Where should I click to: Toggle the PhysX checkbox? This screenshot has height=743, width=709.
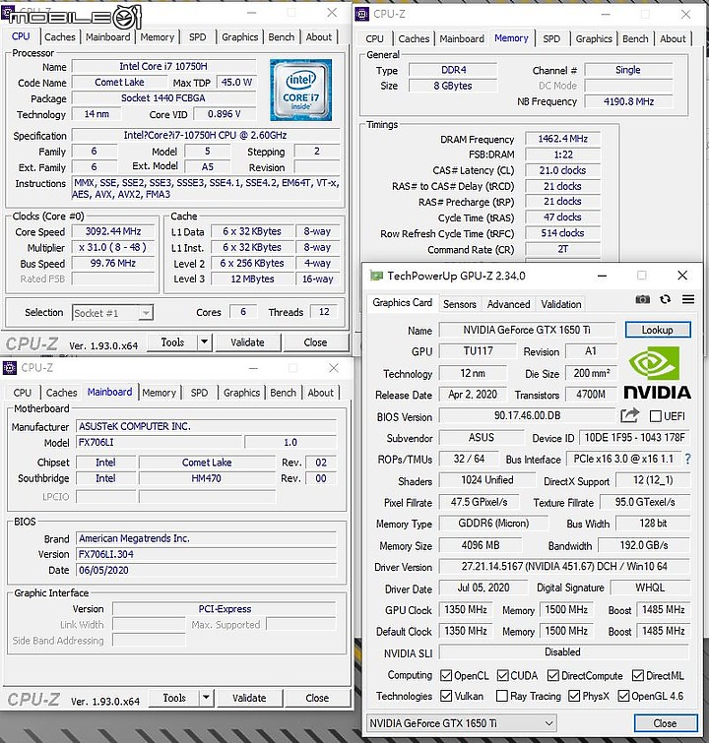[x=574, y=696]
